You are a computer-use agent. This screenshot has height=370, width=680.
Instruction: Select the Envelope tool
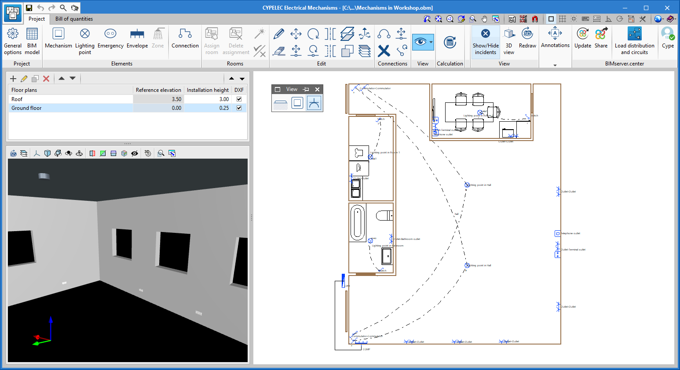pos(137,38)
